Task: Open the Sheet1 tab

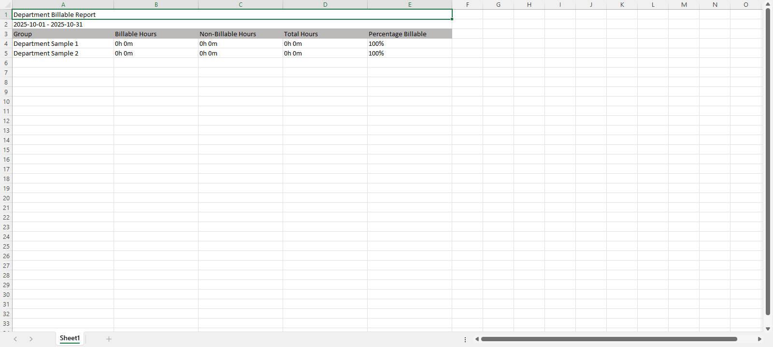Action: click(70, 338)
